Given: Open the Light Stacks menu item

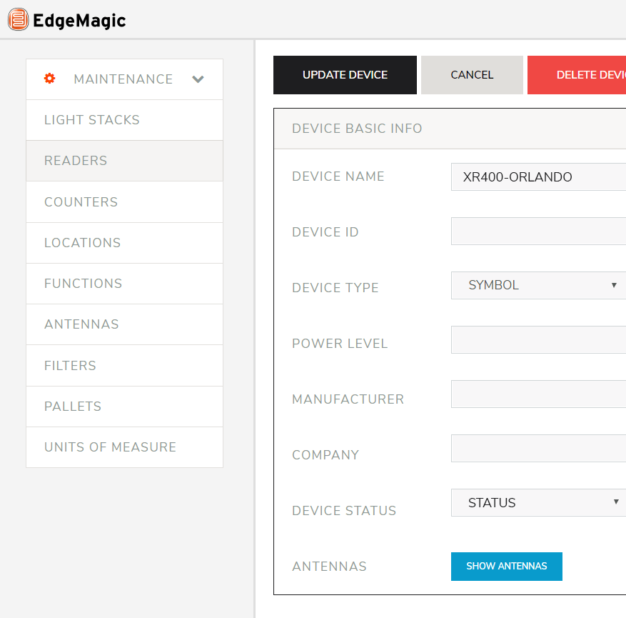Looking at the screenshot, I should point(125,120).
